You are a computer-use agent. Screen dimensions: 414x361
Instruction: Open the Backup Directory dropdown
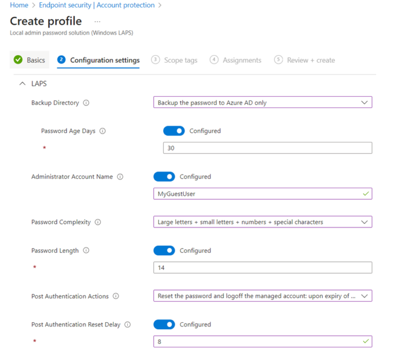[x=263, y=103]
